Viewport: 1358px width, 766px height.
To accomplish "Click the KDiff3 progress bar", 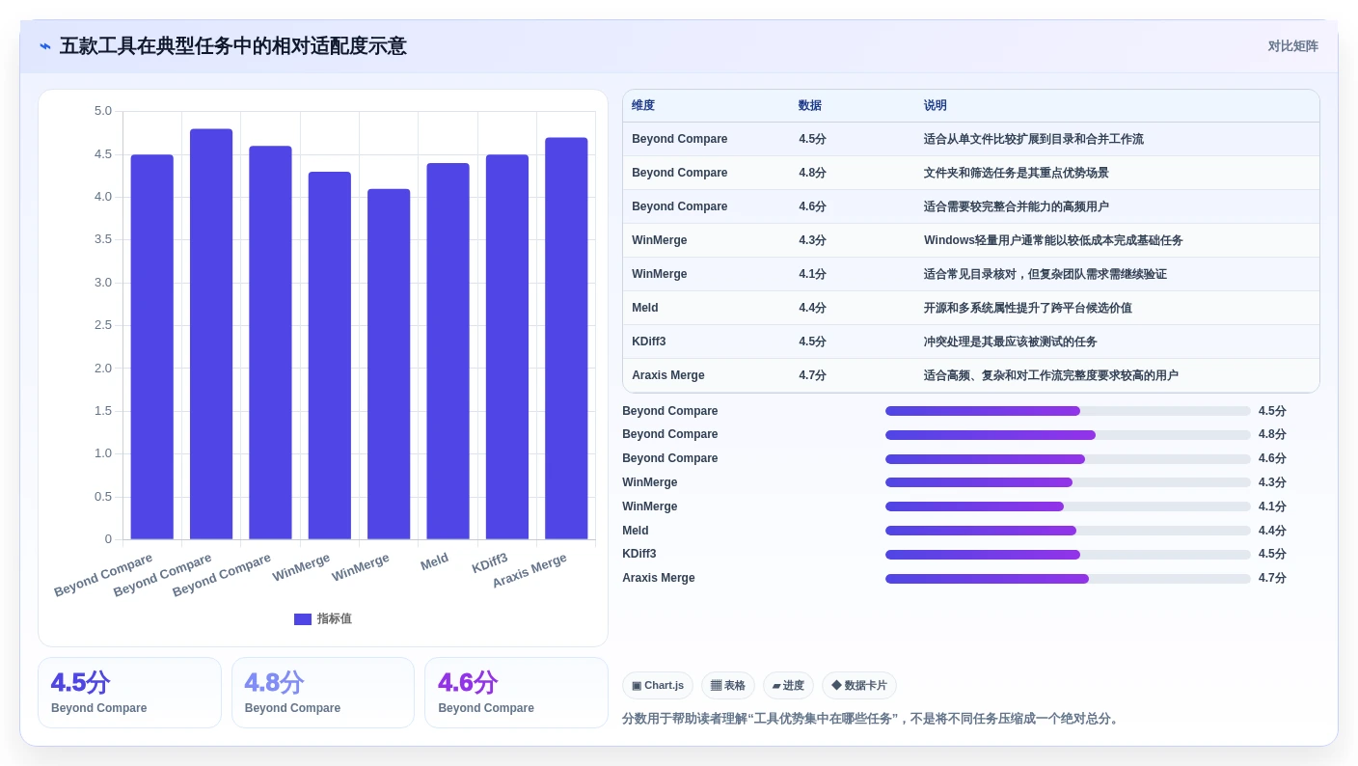I will [x=1068, y=555].
